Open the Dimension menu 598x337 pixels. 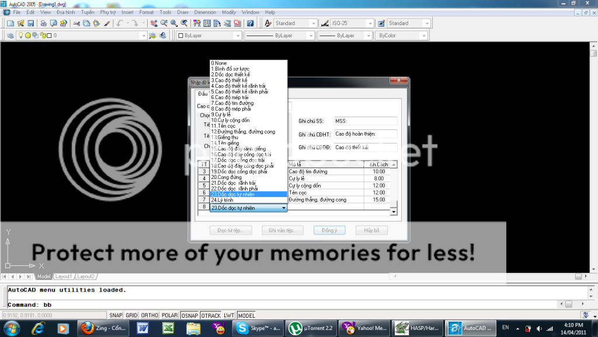tap(205, 12)
